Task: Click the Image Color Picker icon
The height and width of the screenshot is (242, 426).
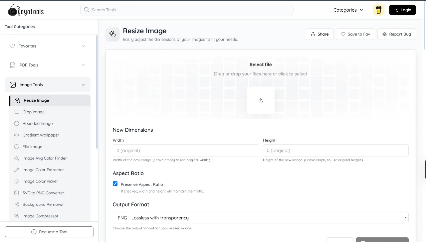Action: click(17, 181)
